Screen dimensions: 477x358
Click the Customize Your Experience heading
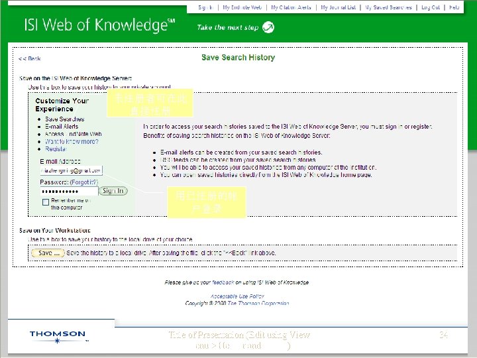(62, 105)
